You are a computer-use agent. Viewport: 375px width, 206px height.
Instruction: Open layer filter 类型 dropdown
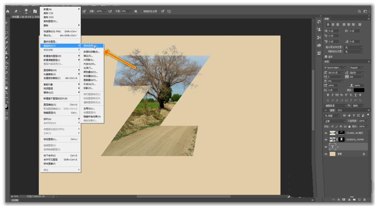tap(332, 116)
